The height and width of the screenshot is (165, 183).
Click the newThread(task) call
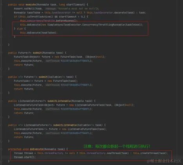pyautogui.click(x=118, y=153)
